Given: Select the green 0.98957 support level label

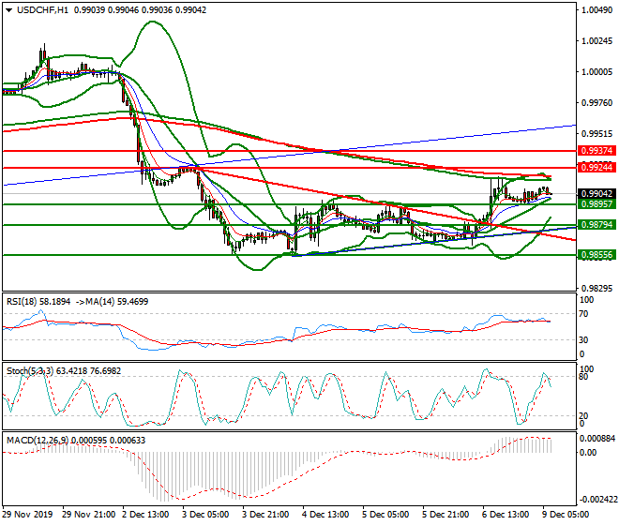Looking at the screenshot, I should tap(596, 204).
